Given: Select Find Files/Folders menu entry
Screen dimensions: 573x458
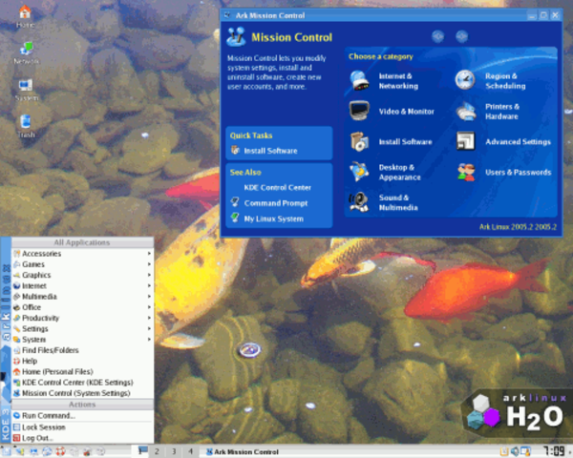Looking at the screenshot, I should tap(82, 350).
